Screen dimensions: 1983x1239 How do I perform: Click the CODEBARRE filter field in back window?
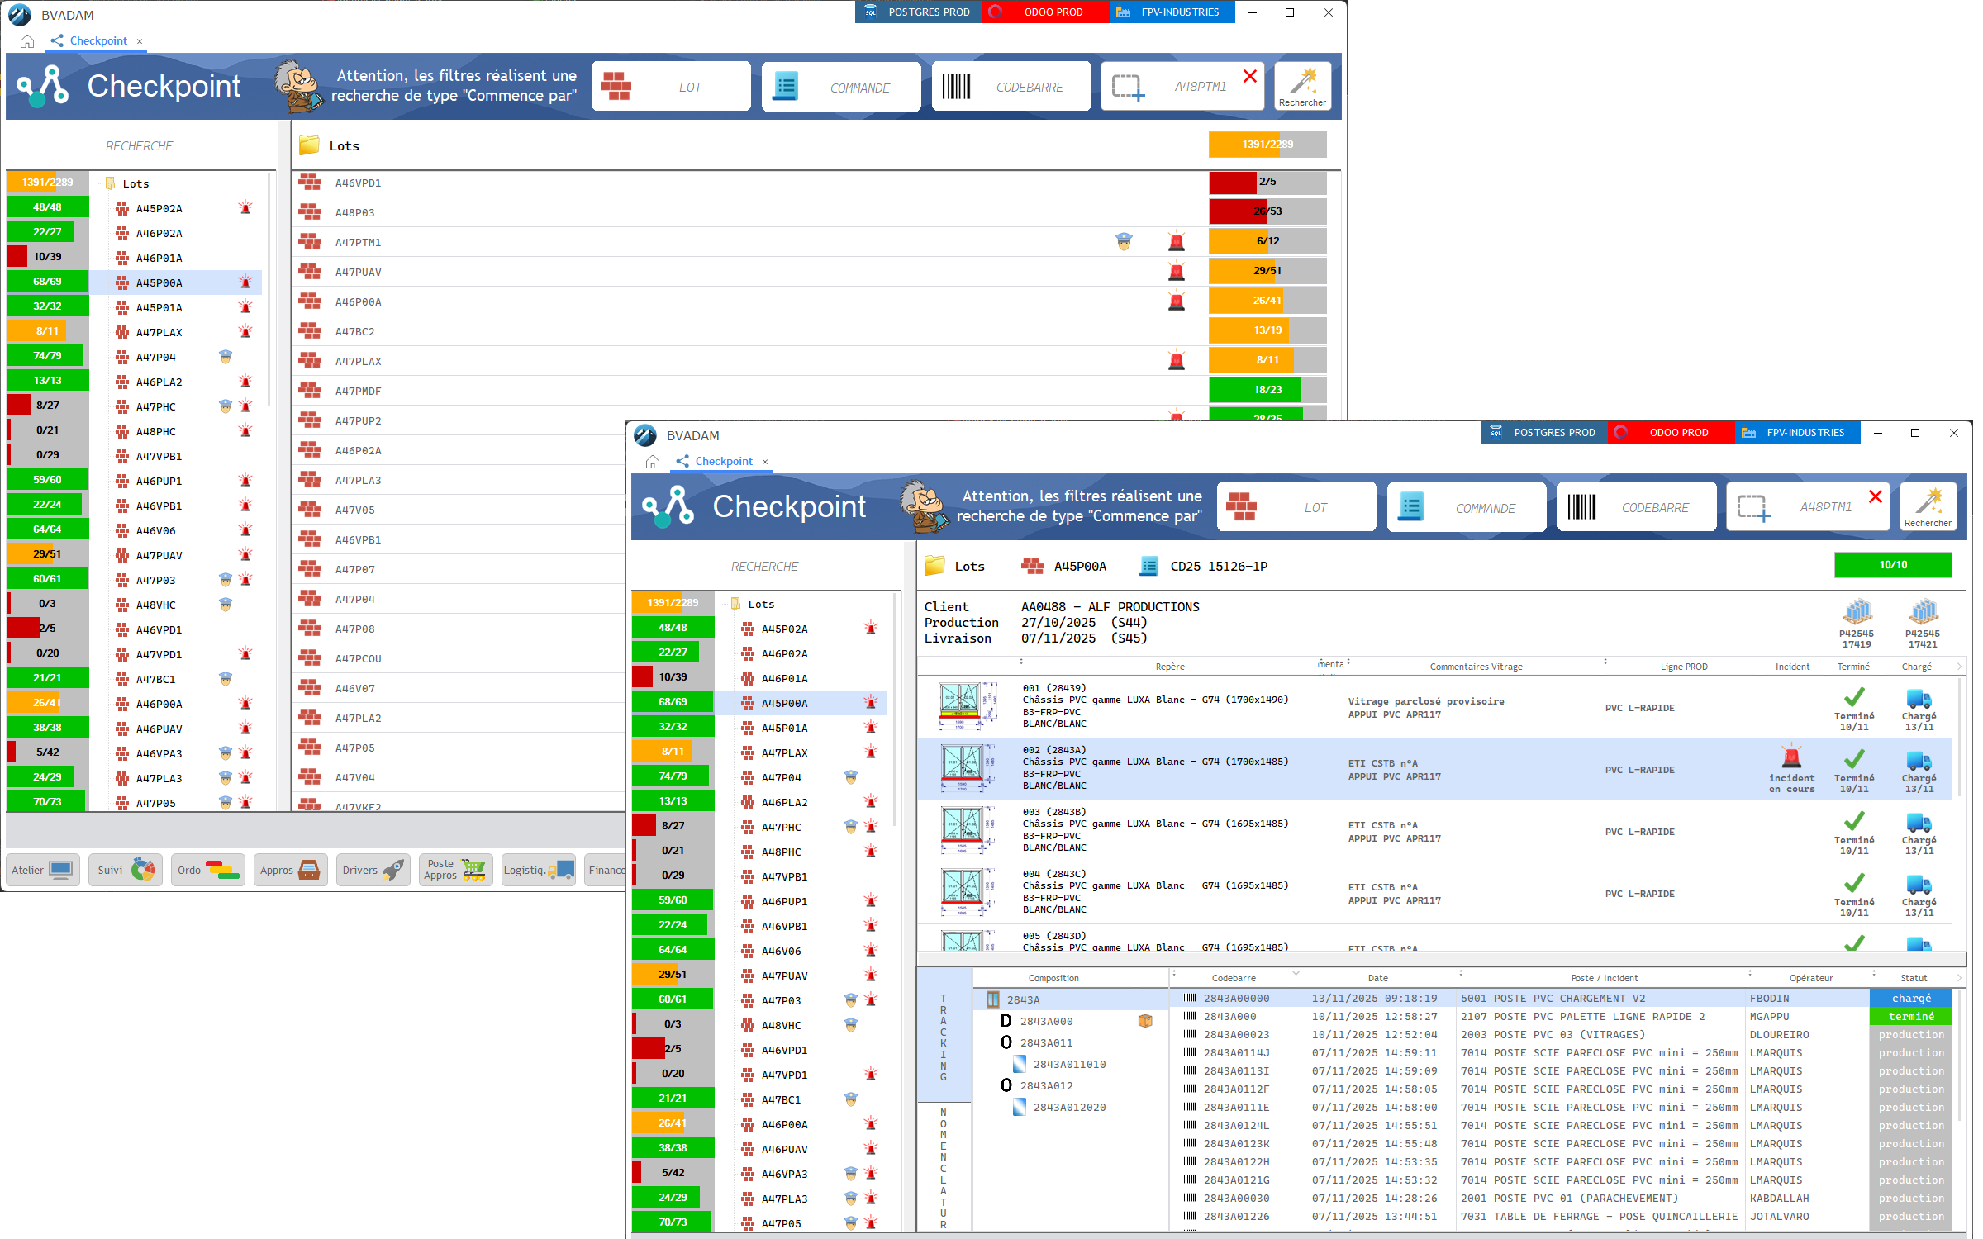pyautogui.click(x=1029, y=87)
